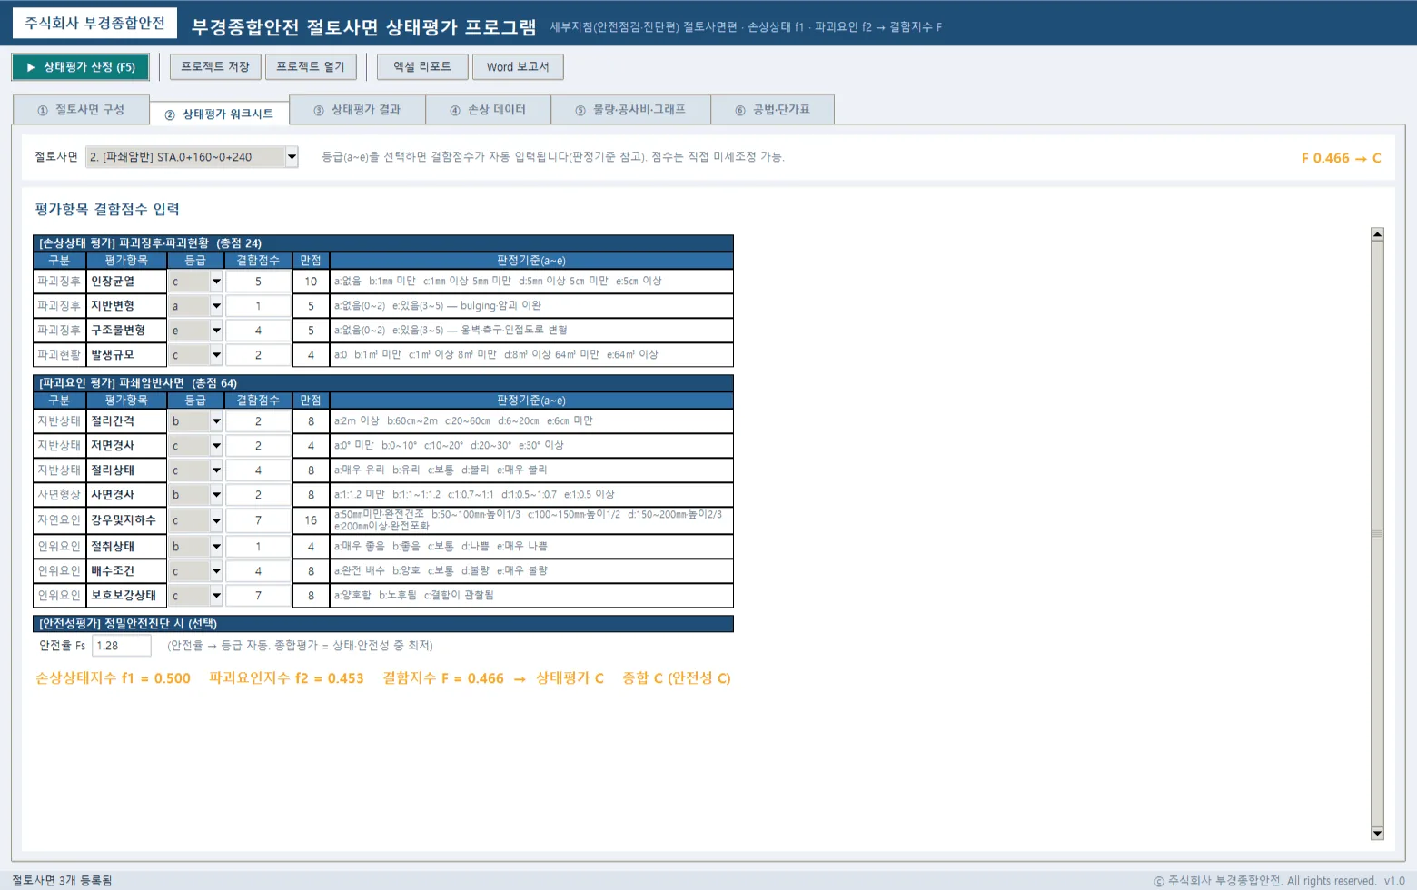This screenshot has width=1417, height=890.
Task: Go to the 손상 데이터 tab
Action: (x=488, y=110)
